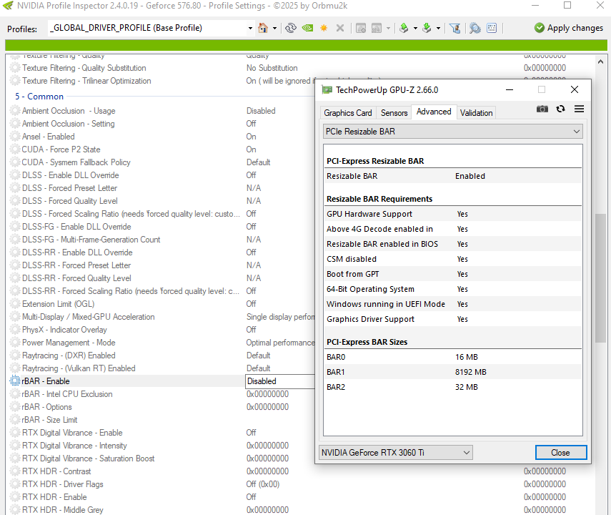Click the BAR1 8192 MB row
This screenshot has width=611, height=515.
click(x=453, y=372)
